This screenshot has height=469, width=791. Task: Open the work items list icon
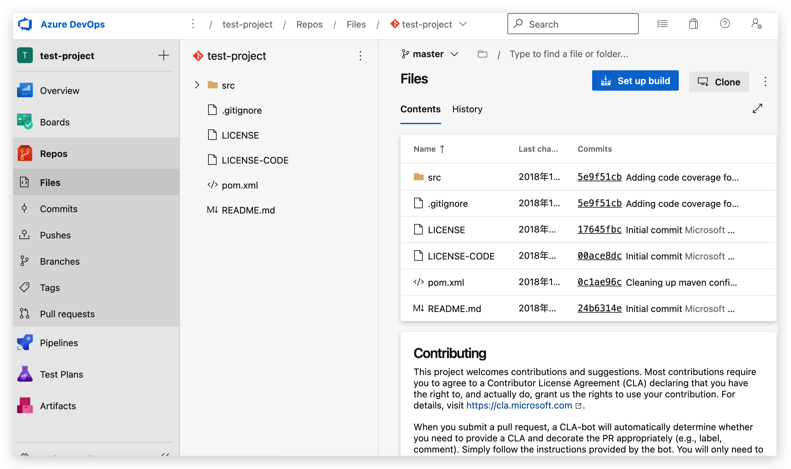662,24
